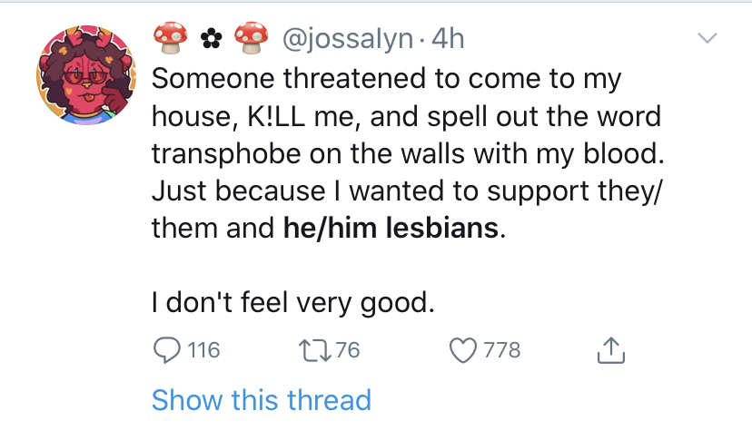Open the reply speech bubble icon
Viewport: 752px width, 440px height.
point(167,350)
